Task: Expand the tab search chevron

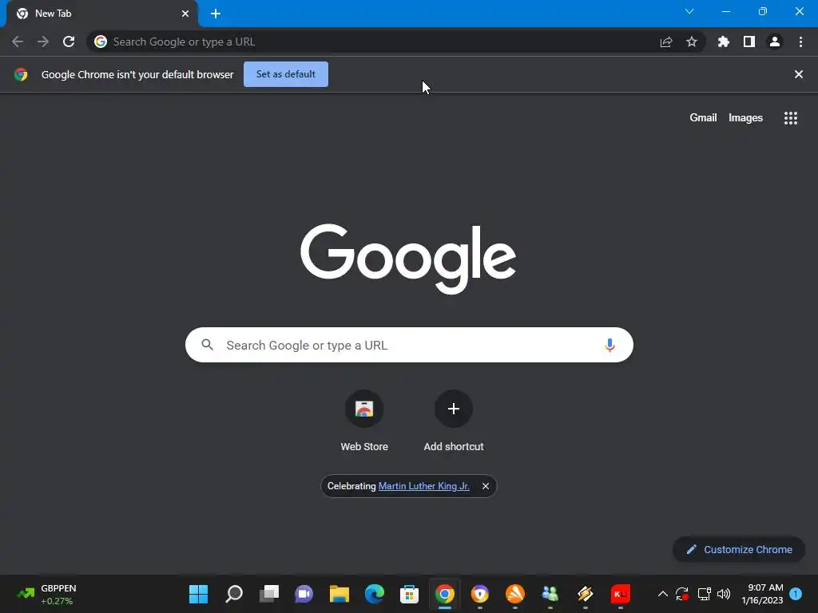Action: tap(689, 11)
